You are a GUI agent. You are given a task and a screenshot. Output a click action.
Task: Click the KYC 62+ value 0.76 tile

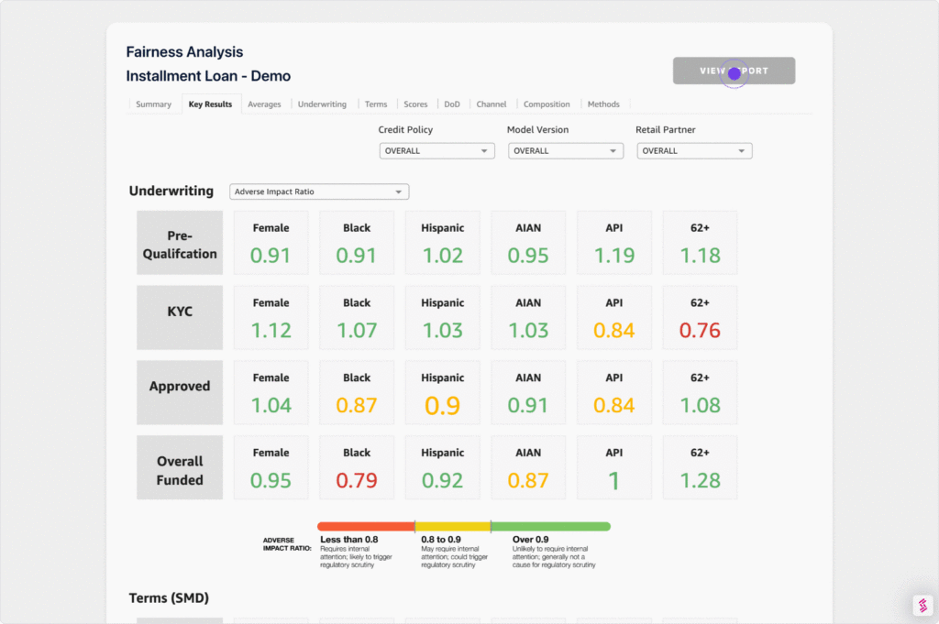tap(700, 318)
